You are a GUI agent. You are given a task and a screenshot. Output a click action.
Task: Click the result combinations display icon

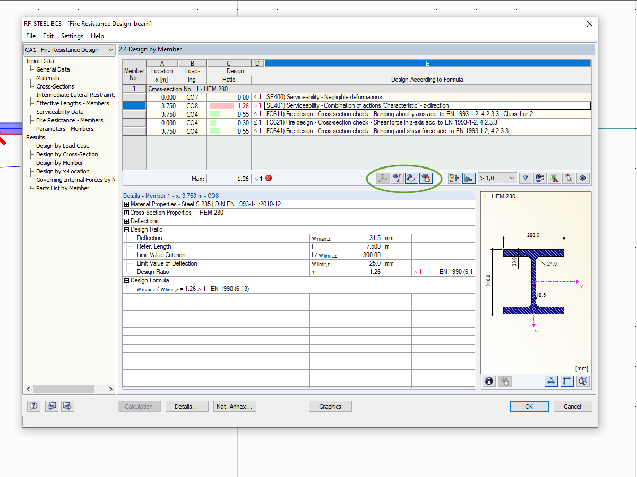click(454, 179)
